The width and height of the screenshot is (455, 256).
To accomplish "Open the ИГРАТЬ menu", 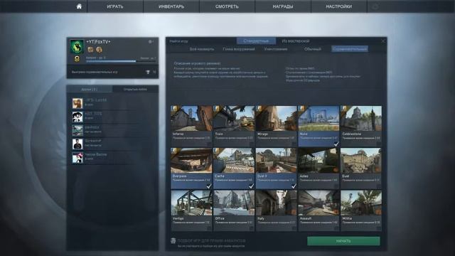I will (x=115, y=6).
